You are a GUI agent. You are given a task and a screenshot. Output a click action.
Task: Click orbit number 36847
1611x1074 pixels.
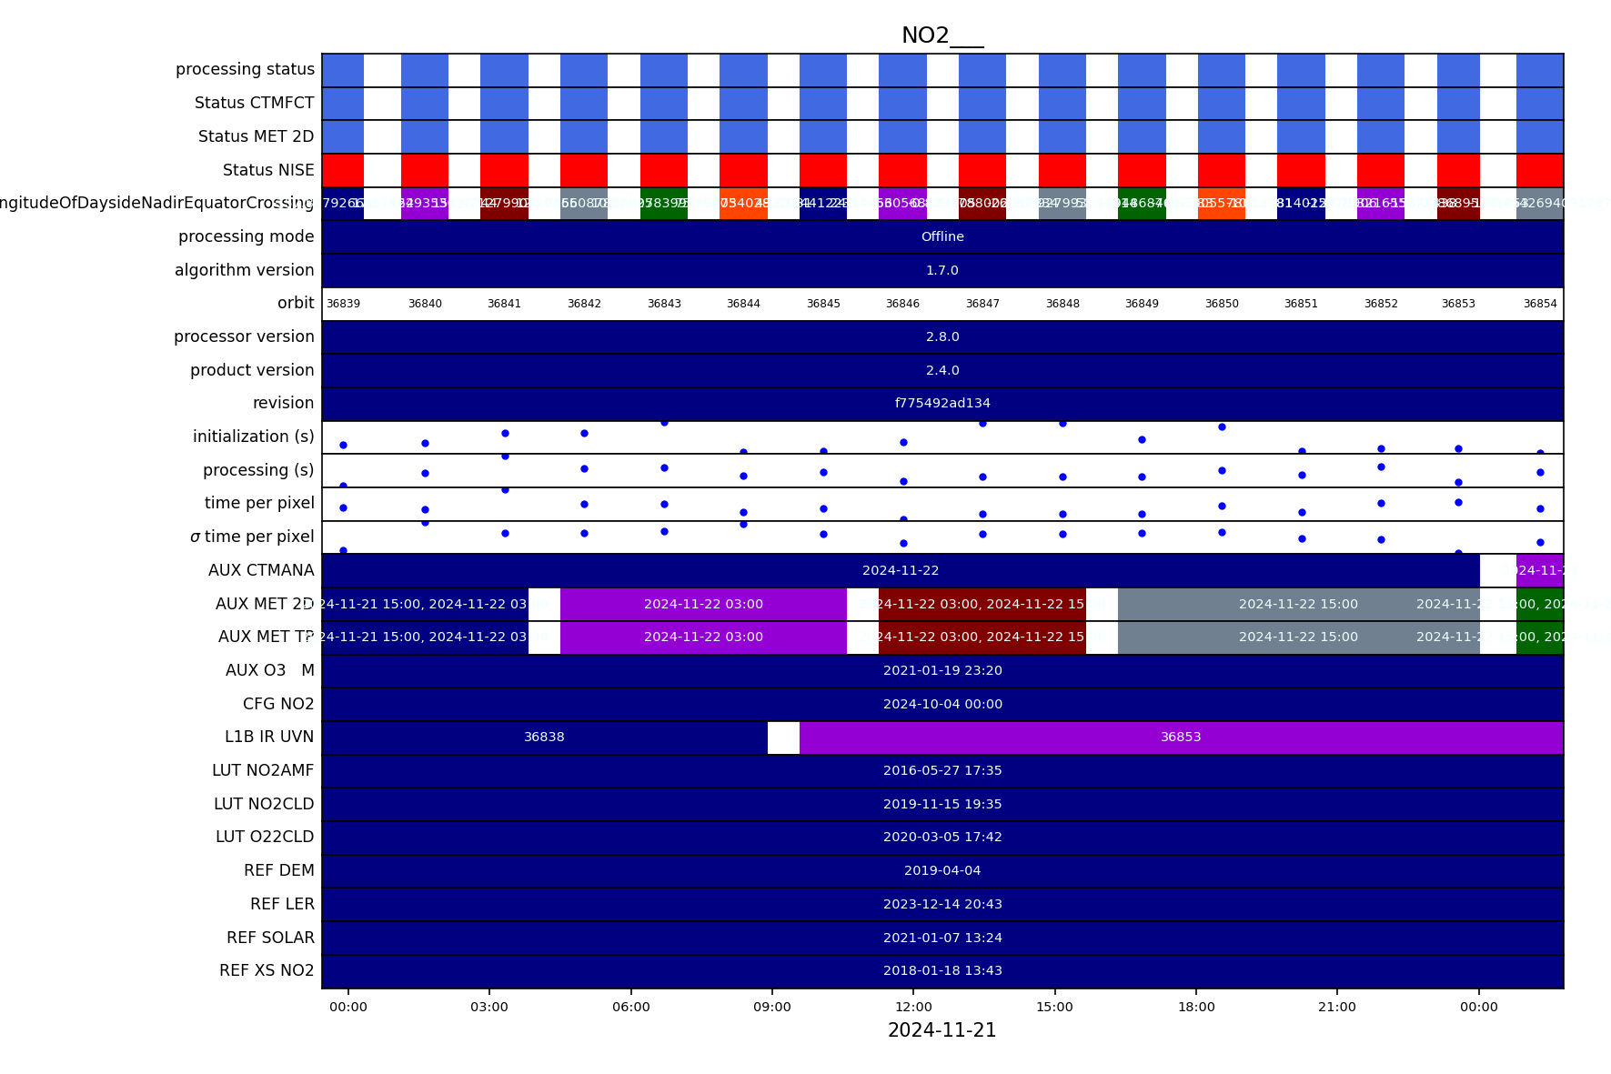click(x=982, y=304)
